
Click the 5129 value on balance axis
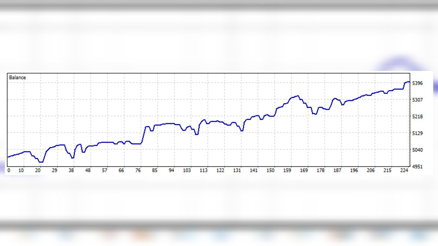pos(417,133)
